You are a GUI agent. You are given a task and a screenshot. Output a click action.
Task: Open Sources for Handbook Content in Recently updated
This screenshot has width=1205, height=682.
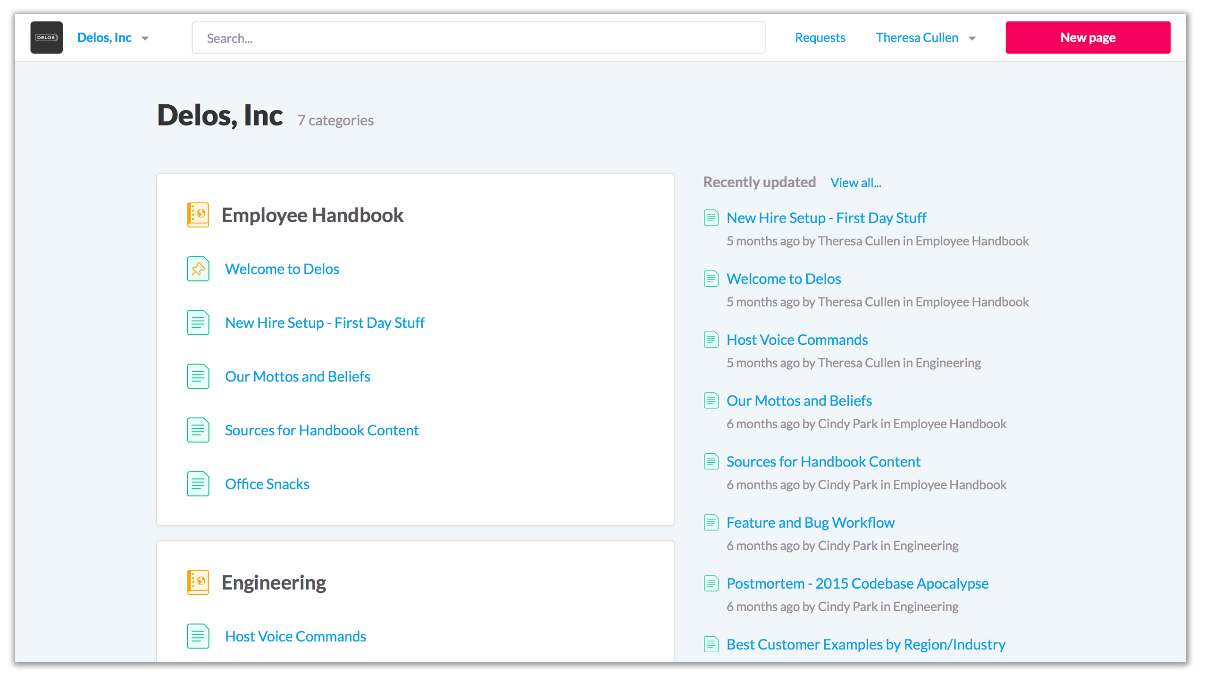point(823,461)
